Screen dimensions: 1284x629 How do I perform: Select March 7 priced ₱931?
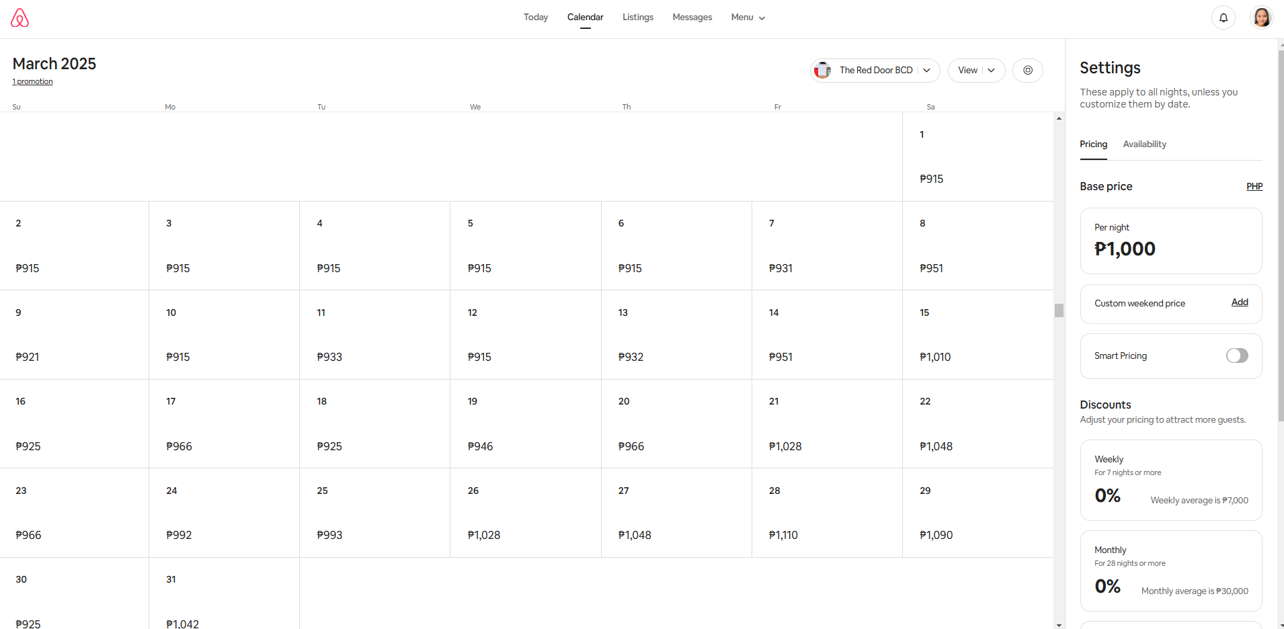(x=827, y=246)
